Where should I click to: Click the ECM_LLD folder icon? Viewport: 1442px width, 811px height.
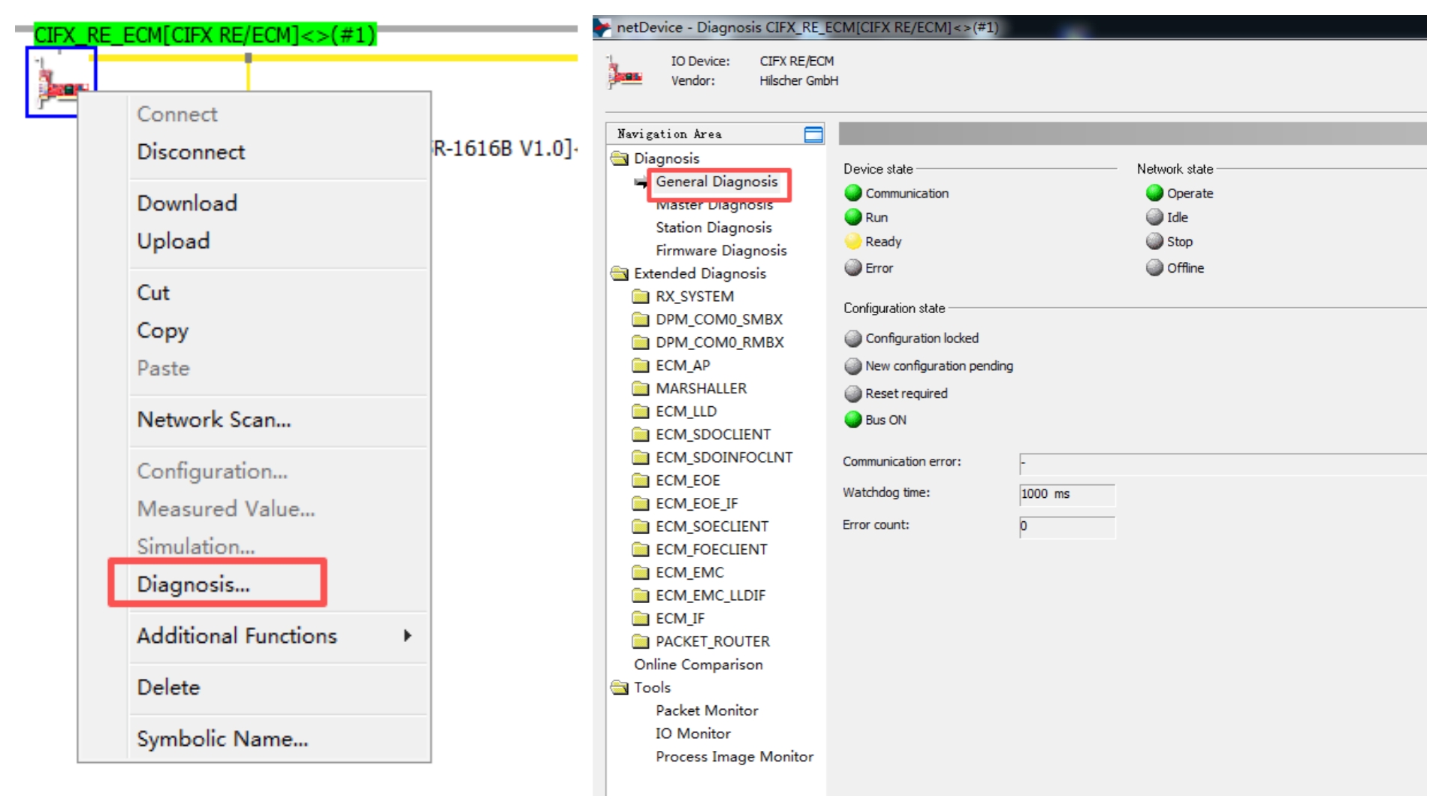click(x=641, y=412)
